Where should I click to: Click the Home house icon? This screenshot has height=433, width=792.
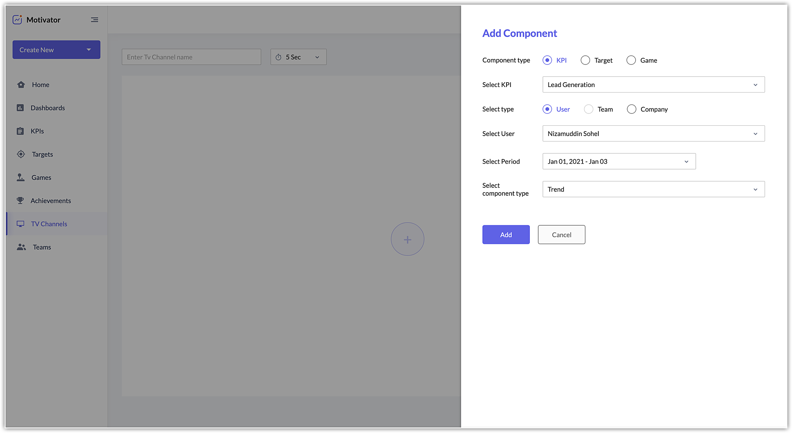click(x=21, y=85)
